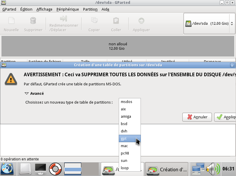
Task: Open the start menu launcher on the taskbar
Action: pyautogui.click(x=7, y=169)
